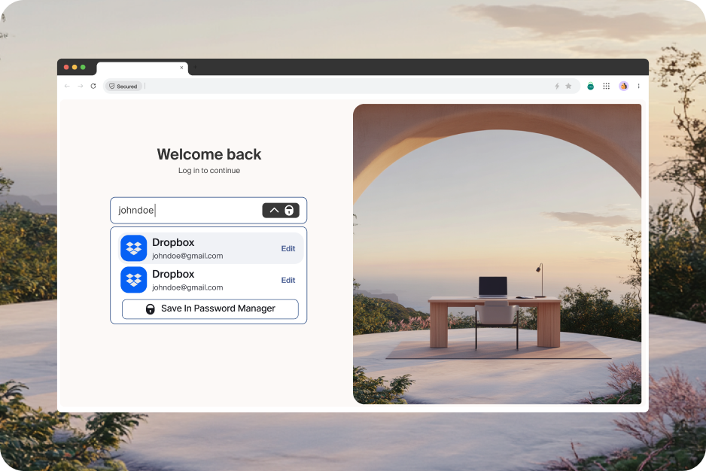Maximize window using green traffic light button
Image resolution: width=706 pixels, height=471 pixels.
pyautogui.click(x=83, y=67)
